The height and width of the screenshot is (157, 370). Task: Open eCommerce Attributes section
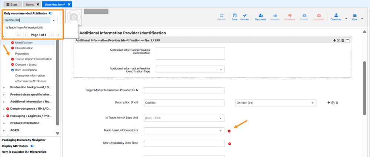[30, 81]
